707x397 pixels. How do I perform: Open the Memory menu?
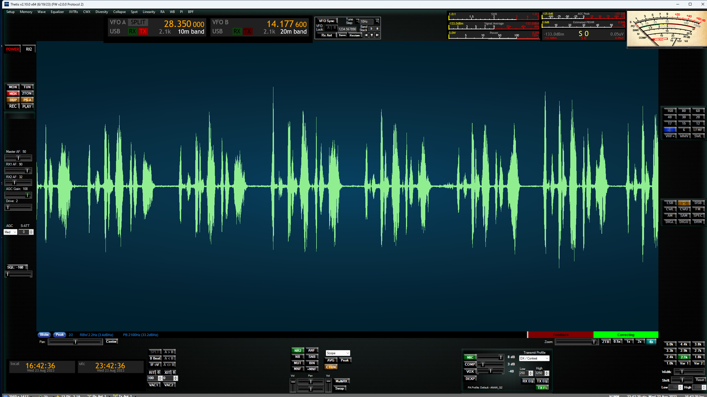[26, 12]
